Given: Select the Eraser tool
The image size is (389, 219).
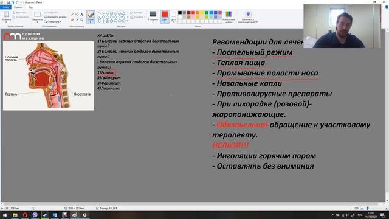Looking at the screenshot, I should pyautogui.click(x=72, y=20).
